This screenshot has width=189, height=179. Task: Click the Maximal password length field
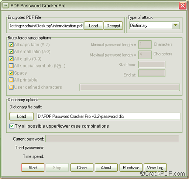(145, 55)
